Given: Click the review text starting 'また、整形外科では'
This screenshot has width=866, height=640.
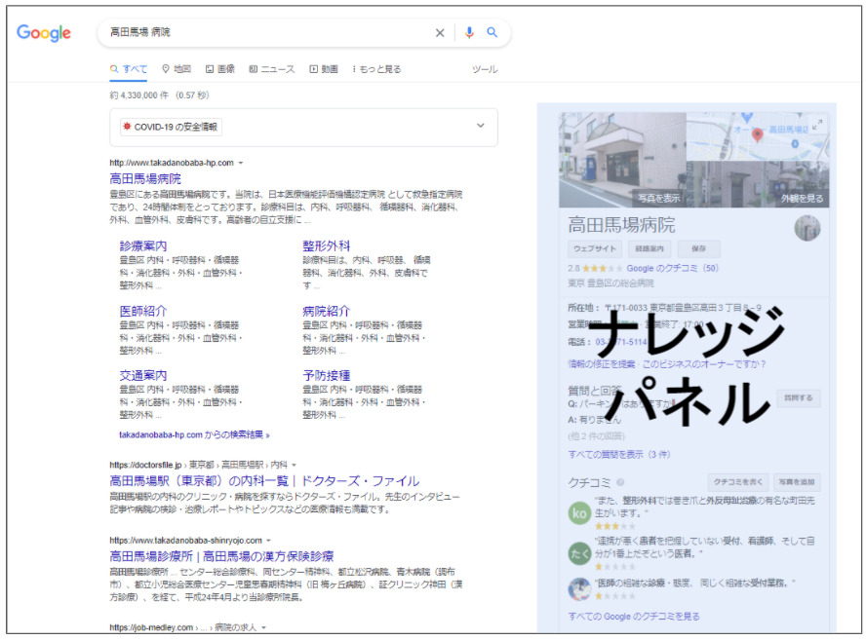Looking at the screenshot, I should click(x=704, y=508).
